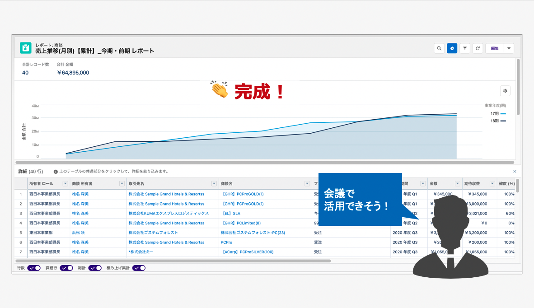534x308 pixels.
Task: Open 【EL】SLA opportunity link
Action: click(230, 214)
